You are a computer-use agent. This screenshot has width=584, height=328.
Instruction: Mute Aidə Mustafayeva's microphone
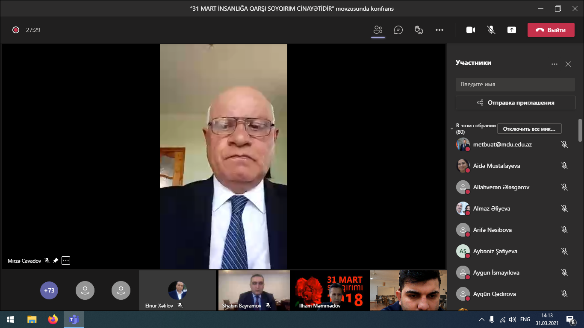click(564, 166)
